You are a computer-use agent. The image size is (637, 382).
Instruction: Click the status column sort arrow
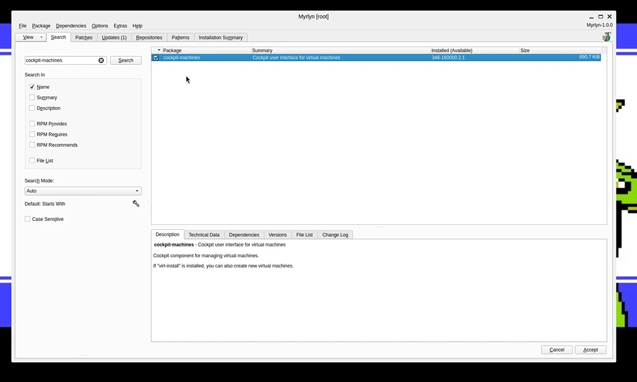pos(159,50)
